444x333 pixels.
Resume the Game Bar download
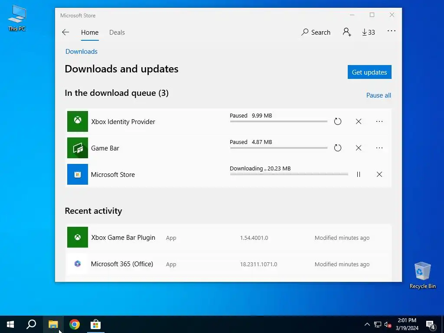tap(337, 148)
